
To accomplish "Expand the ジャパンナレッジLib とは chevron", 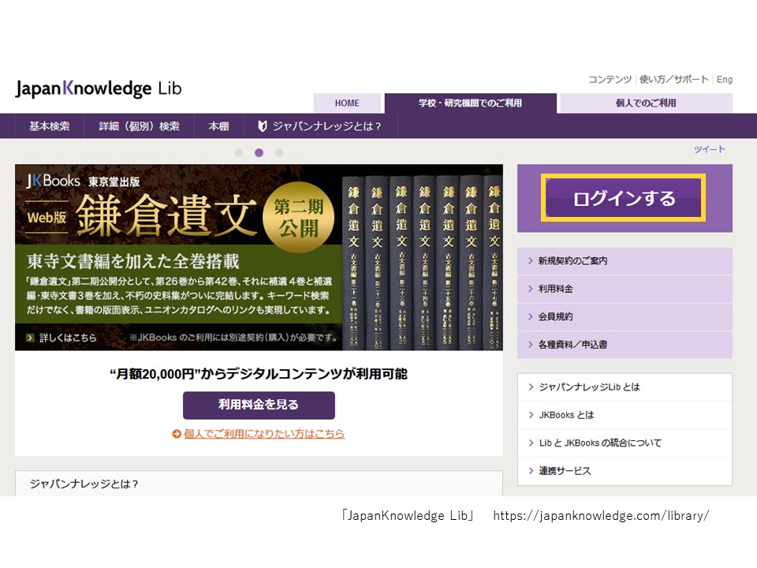I will tap(531, 387).
